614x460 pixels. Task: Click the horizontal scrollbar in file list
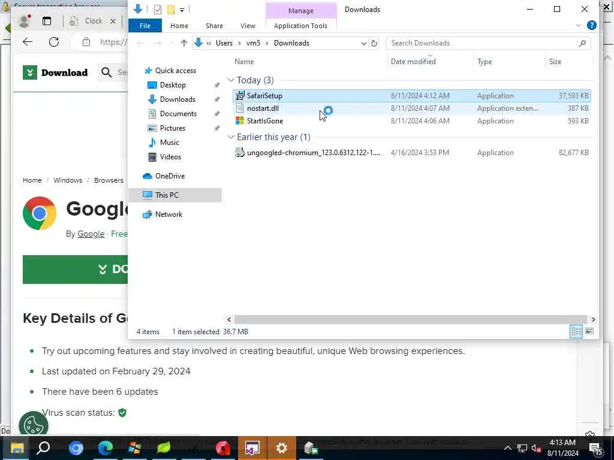pos(410,320)
